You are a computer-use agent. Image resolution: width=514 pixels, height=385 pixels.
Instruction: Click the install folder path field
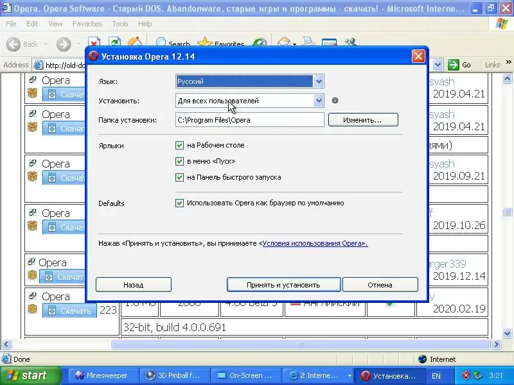tap(249, 120)
